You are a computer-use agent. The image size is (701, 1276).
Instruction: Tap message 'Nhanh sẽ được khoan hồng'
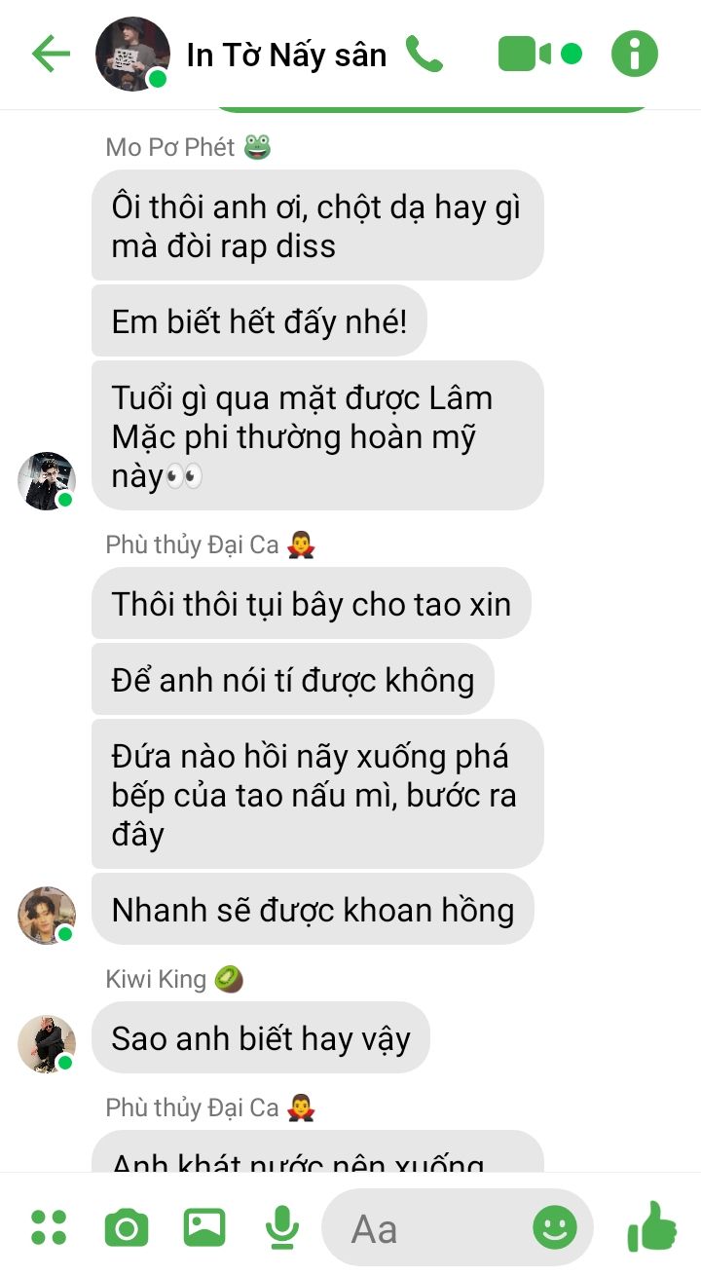click(313, 909)
